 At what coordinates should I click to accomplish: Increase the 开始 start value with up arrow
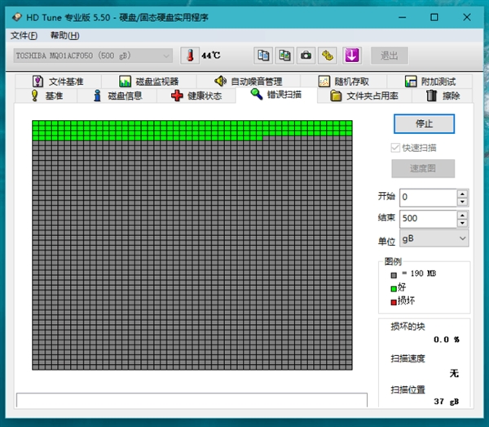tap(462, 193)
